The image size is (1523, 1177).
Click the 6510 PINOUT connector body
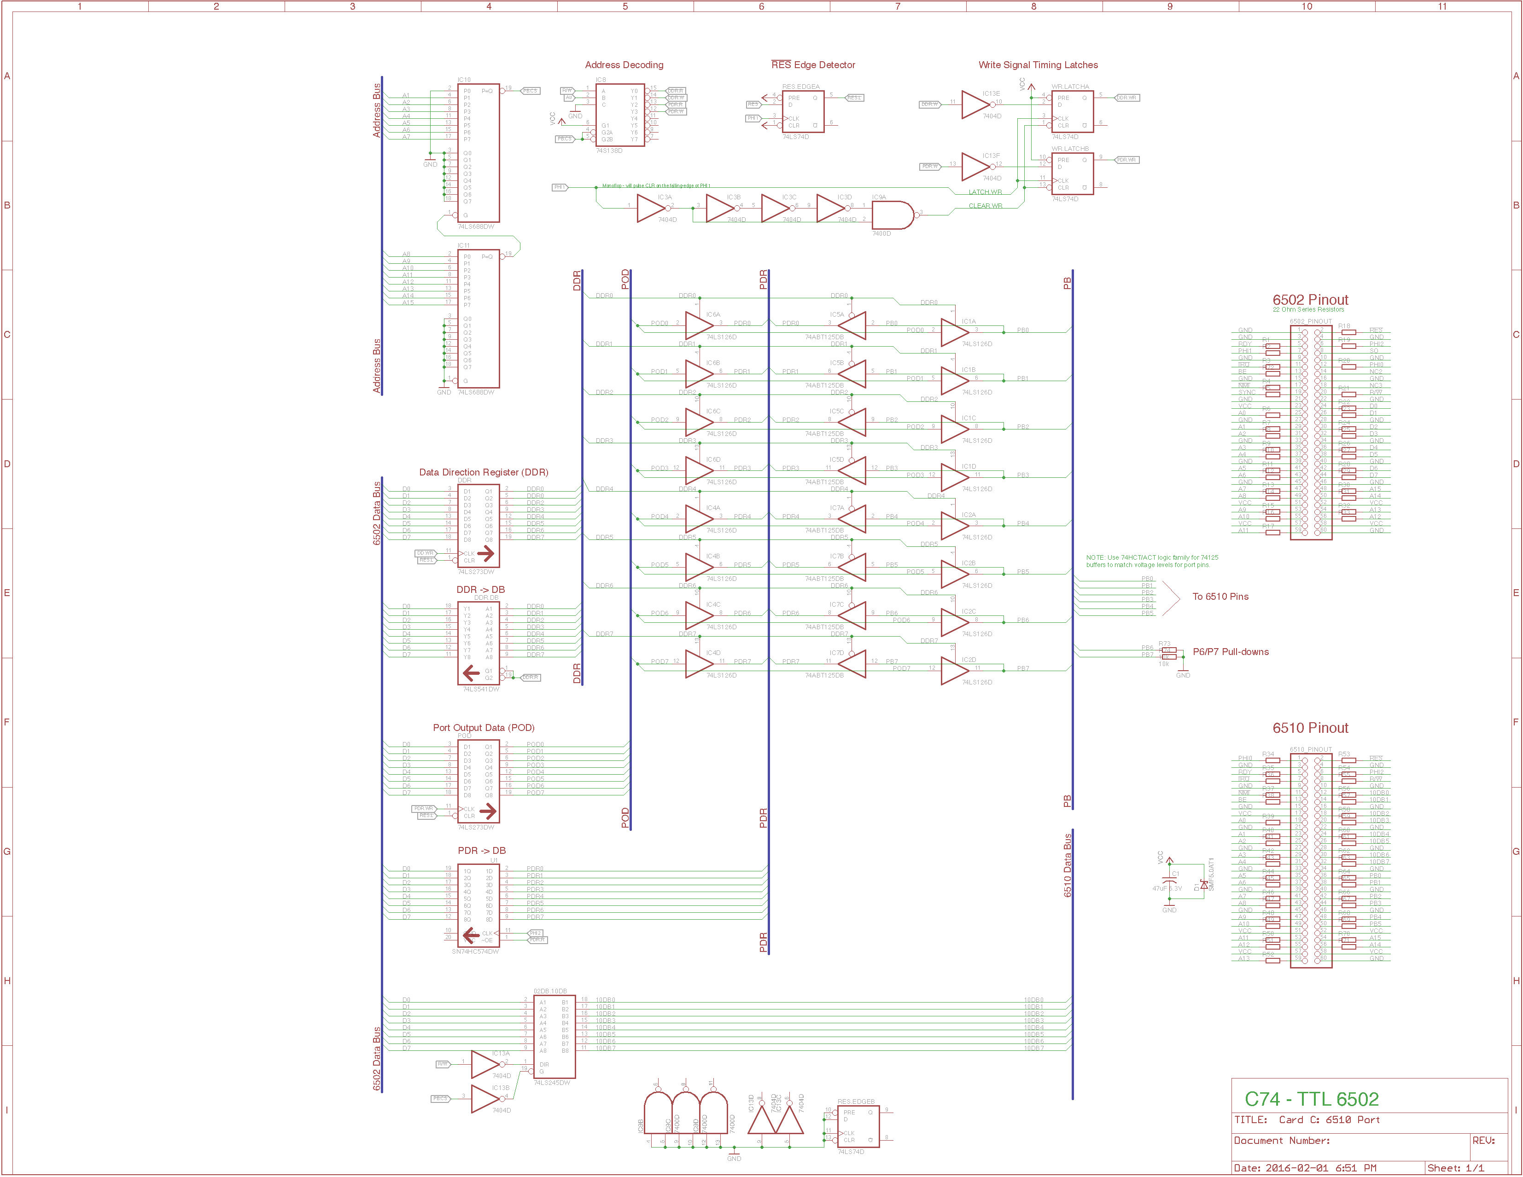tap(1311, 861)
